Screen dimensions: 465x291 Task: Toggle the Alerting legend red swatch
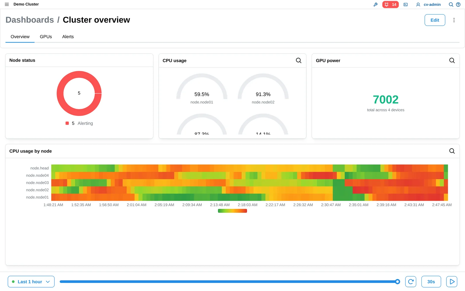tap(67, 123)
